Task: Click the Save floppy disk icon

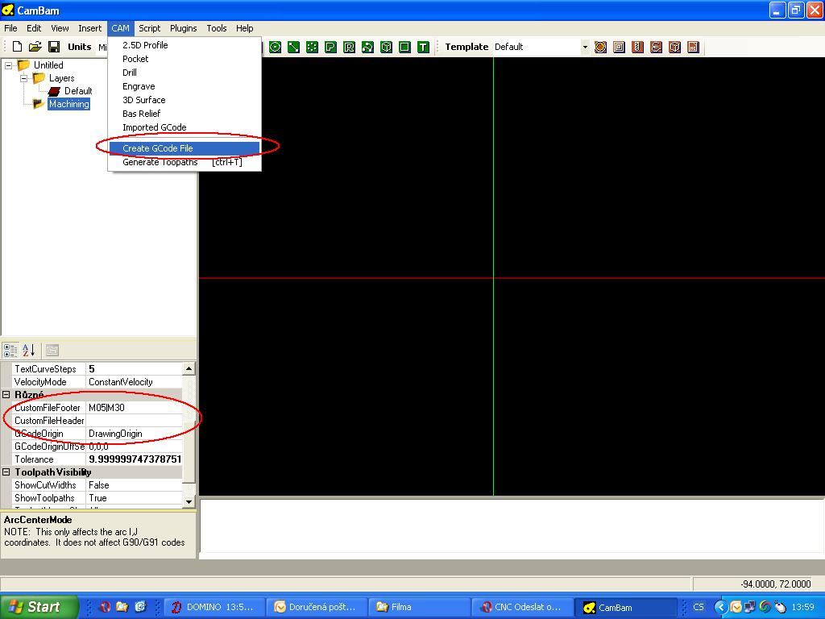Action: click(54, 47)
